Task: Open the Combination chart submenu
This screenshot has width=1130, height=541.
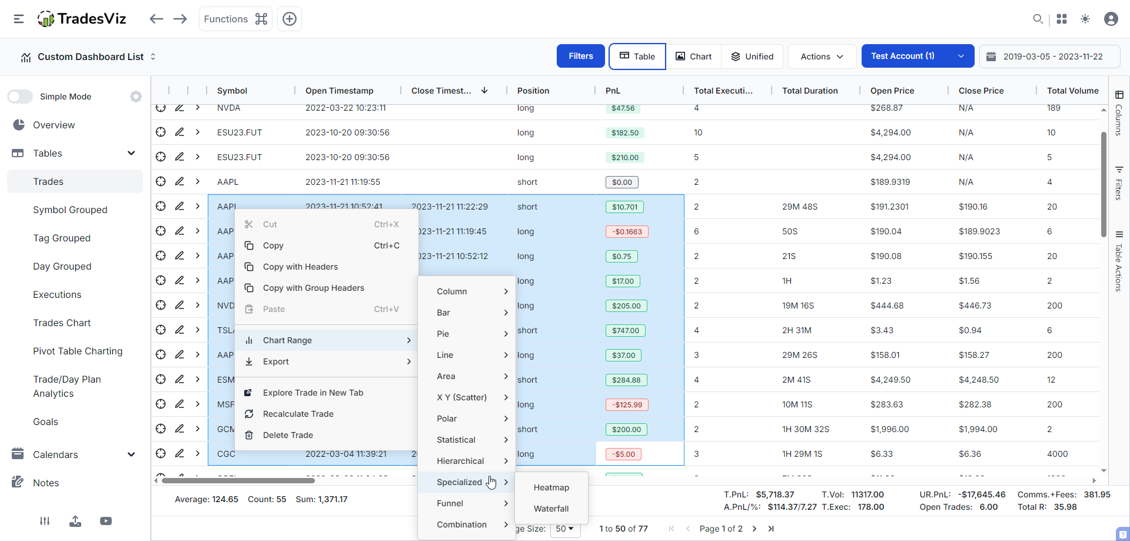Action: [467, 525]
